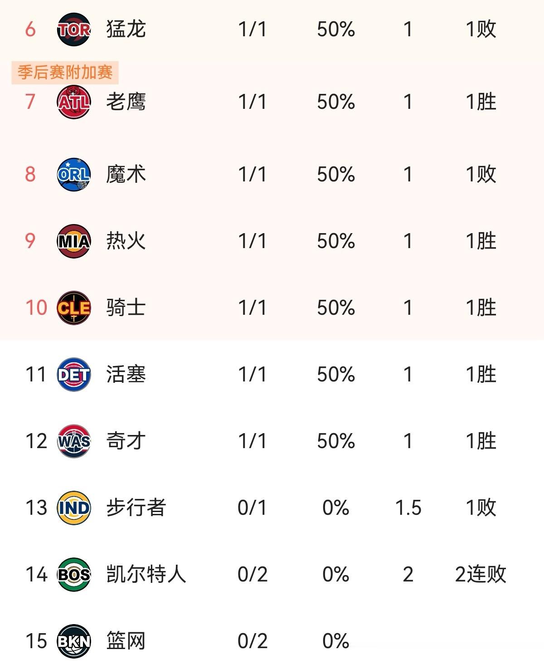Select team name 步行者

pyautogui.click(x=136, y=508)
